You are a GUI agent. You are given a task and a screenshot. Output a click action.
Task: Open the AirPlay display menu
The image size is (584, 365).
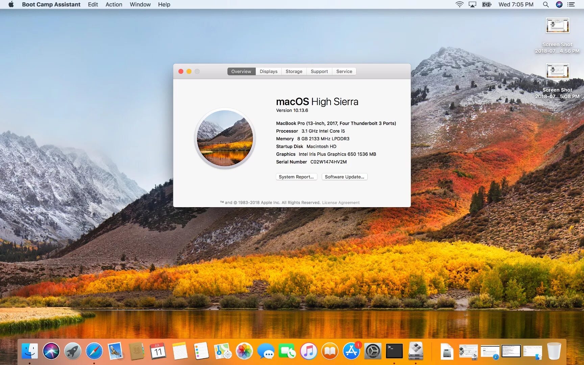click(472, 4)
